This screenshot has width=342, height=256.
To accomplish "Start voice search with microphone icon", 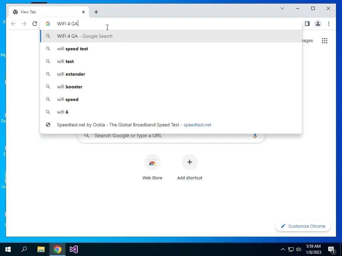I will click(x=255, y=136).
